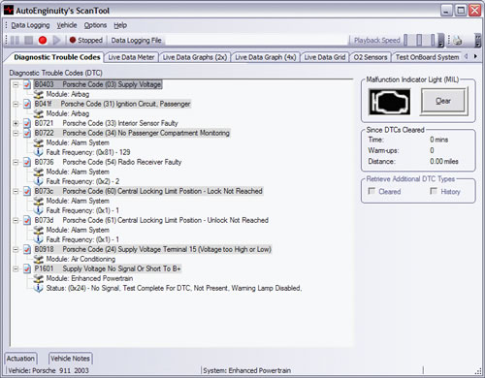Click module icon beside Module: Air Conditioning
The image size is (485, 378).
click(39, 259)
